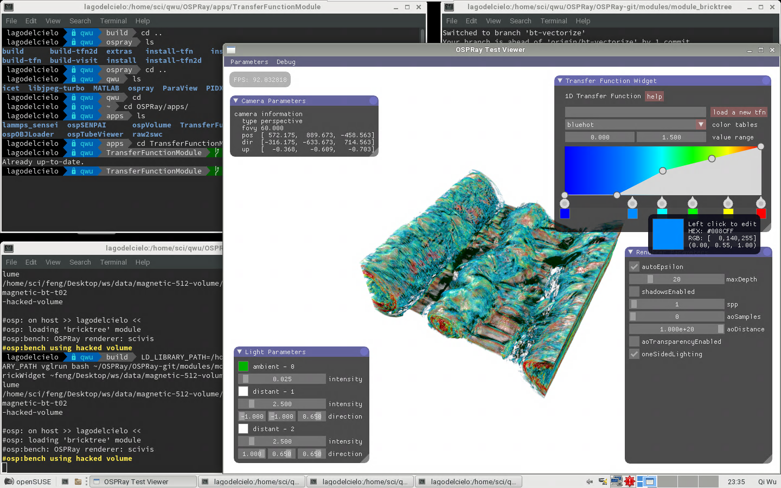Collapse the Light Parameters panel
Viewport: 781px width, 488px height.
click(239, 352)
